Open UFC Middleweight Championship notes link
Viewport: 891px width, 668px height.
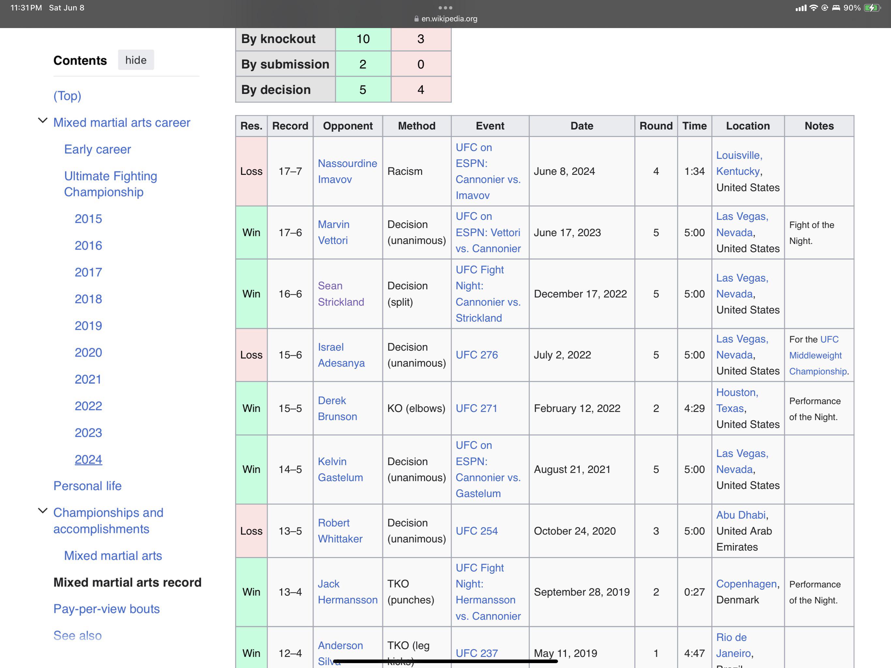[x=815, y=355]
